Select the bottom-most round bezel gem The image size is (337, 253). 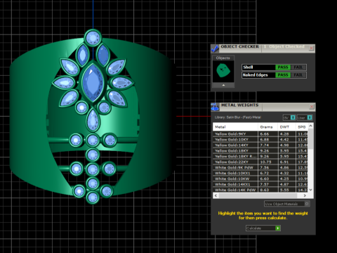[x=93, y=197]
